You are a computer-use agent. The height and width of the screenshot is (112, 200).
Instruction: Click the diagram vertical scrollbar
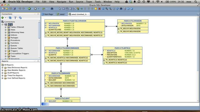198,44
